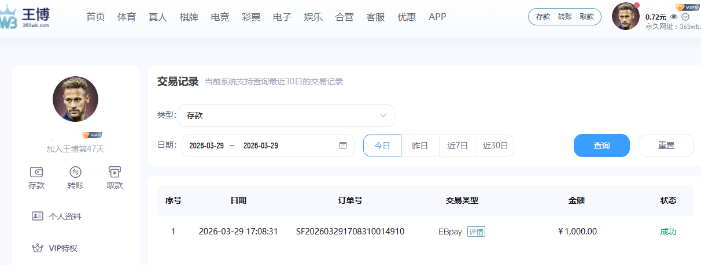Open VIP privileges crown icon
This screenshot has height=265, width=701.
click(x=38, y=248)
